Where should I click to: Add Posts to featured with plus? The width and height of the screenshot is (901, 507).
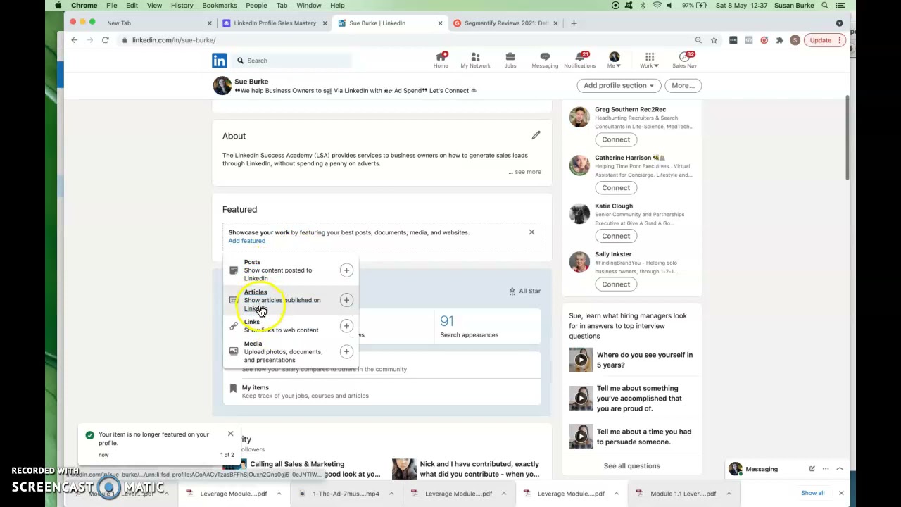pyautogui.click(x=346, y=270)
